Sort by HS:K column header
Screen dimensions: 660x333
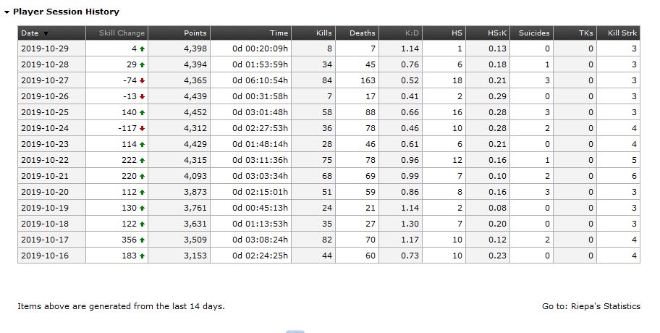(x=497, y=33)
